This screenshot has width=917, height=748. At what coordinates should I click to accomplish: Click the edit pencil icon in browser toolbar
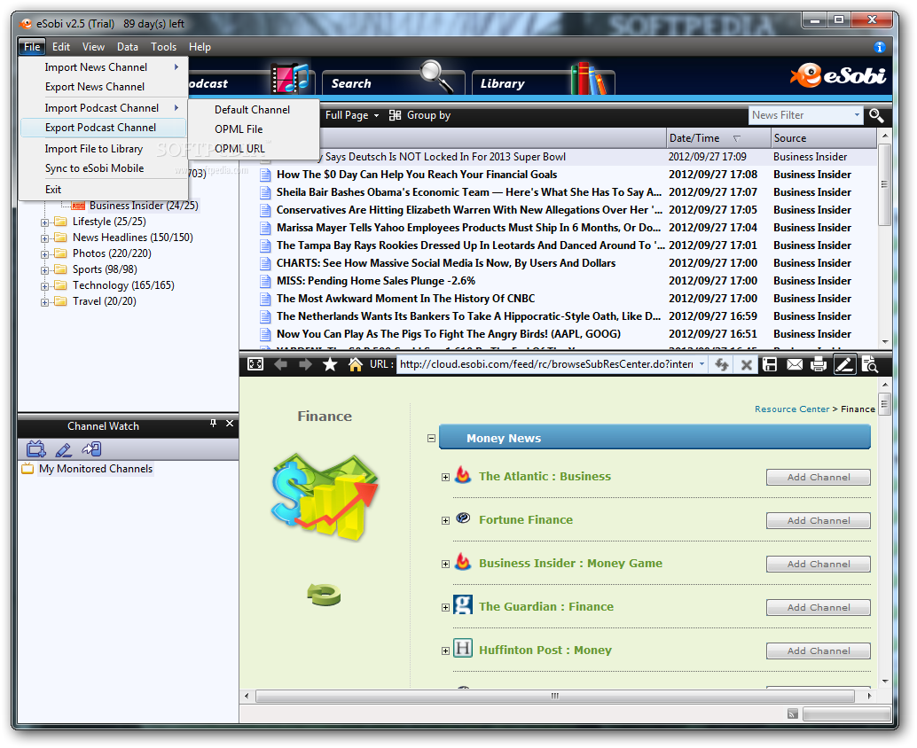pyautogui.click(x=844, y=364)
